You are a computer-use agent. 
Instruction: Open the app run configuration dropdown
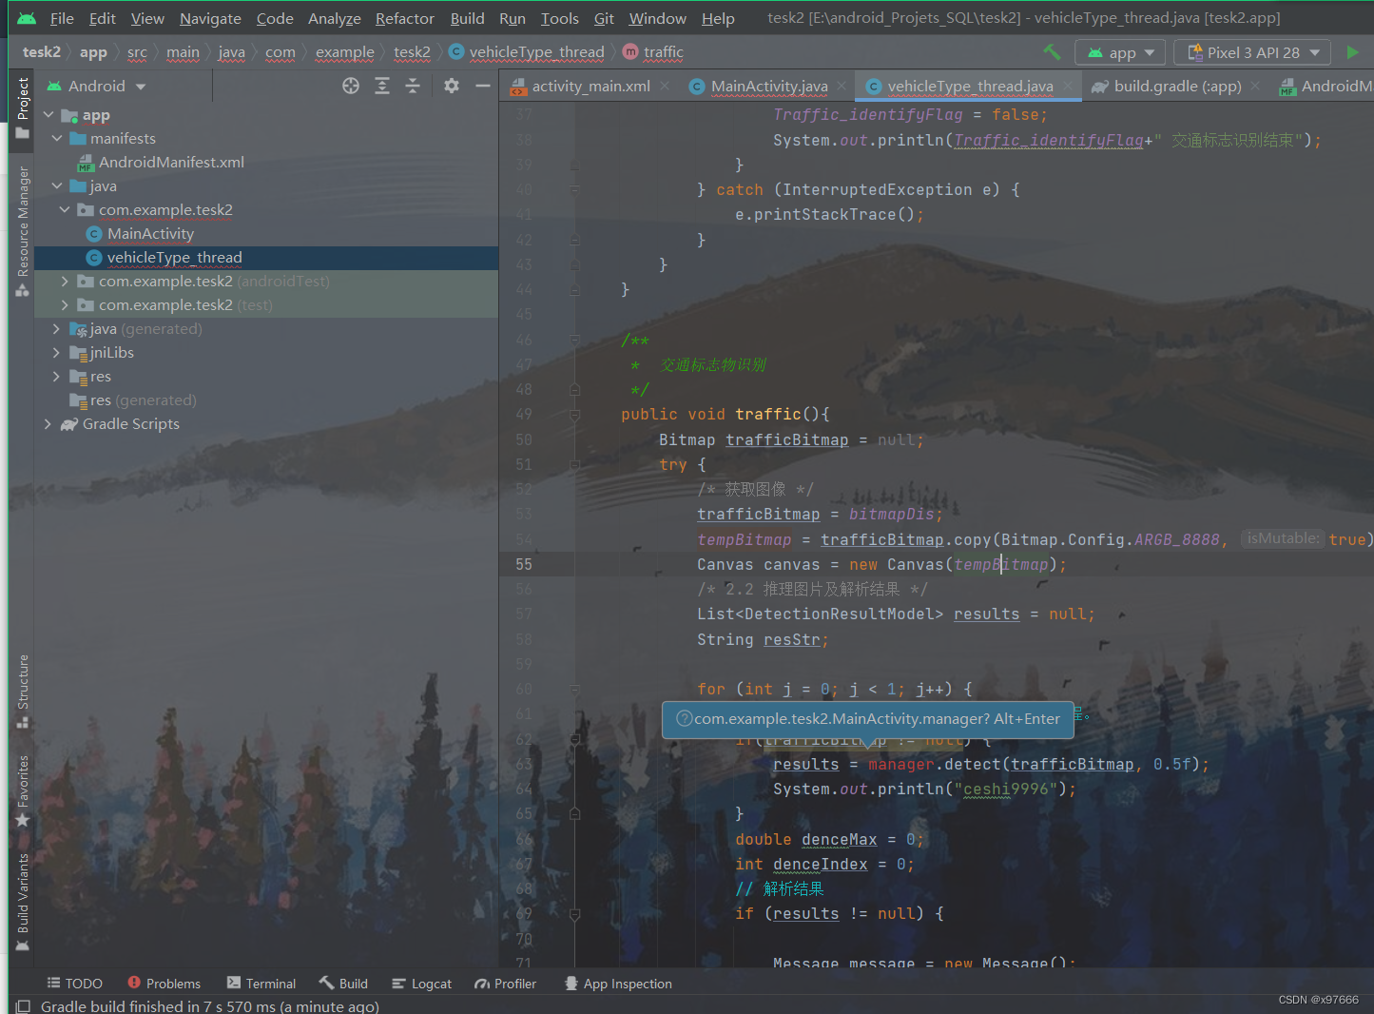tap(1121, 52)
